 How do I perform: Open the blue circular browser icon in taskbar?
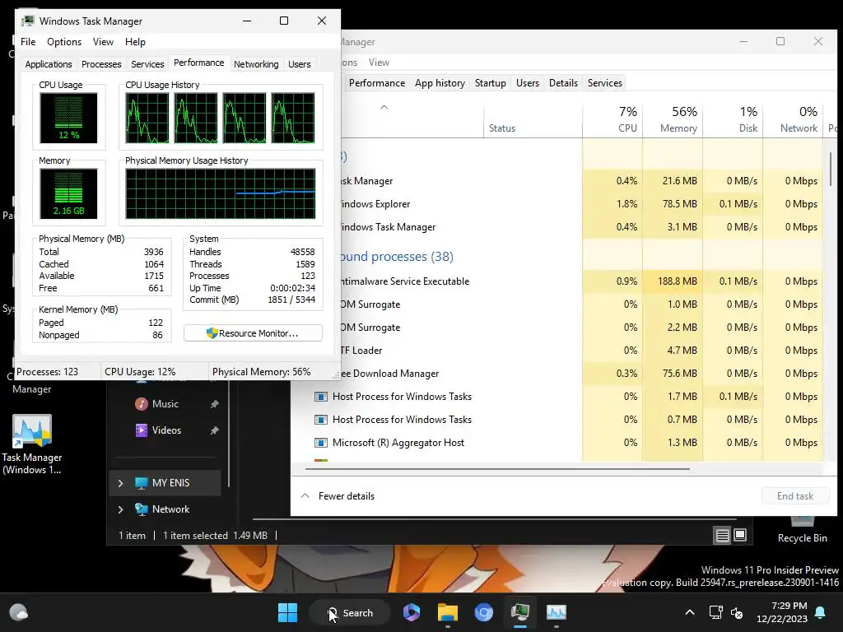point(483,612)
